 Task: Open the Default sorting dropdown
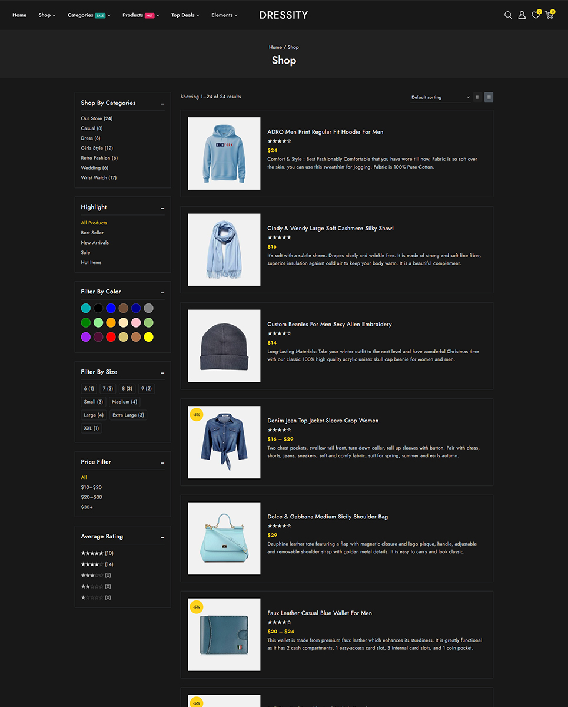(x=440, y=97)
